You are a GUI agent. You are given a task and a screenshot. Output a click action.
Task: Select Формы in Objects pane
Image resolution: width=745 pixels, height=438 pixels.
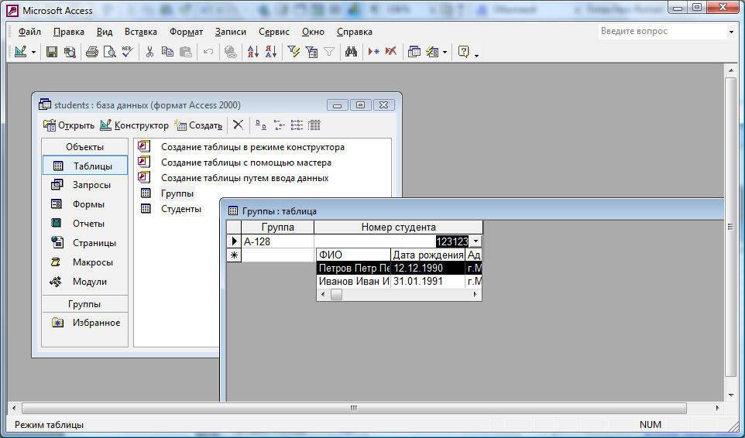coord(84,204)
